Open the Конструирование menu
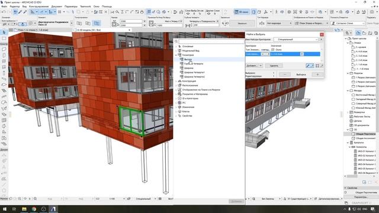The image size is (379, 213). (38, 7)
